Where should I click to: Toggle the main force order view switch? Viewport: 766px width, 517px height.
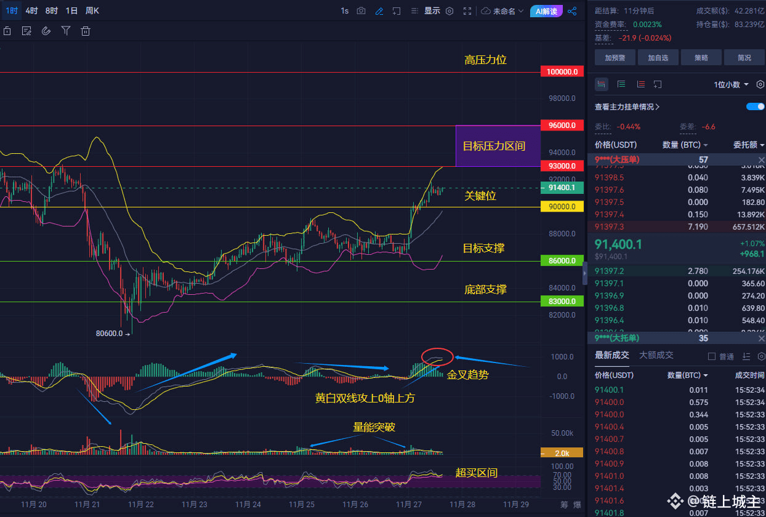pos(756,106)
